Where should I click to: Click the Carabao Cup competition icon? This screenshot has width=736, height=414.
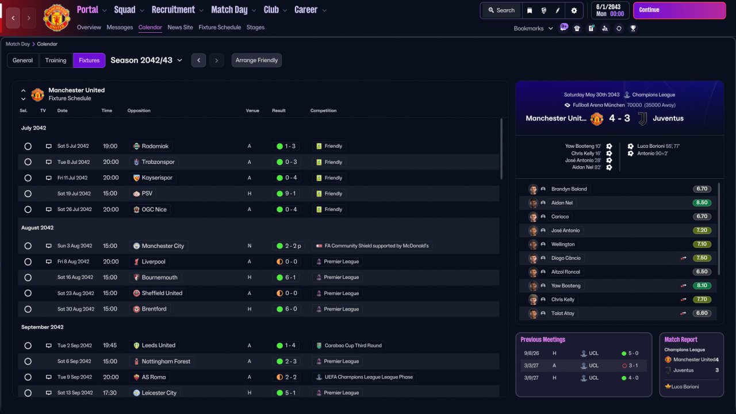click(319, 346)
